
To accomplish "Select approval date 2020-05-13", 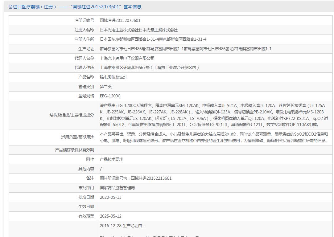I will coord(111,197).
